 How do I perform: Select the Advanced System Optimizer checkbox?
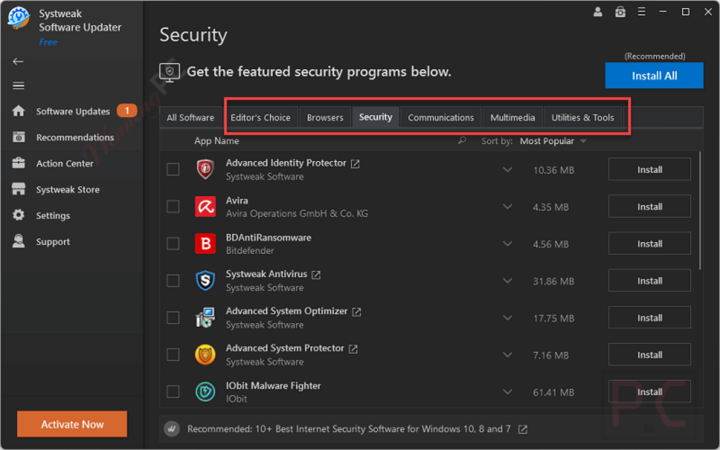173,317
